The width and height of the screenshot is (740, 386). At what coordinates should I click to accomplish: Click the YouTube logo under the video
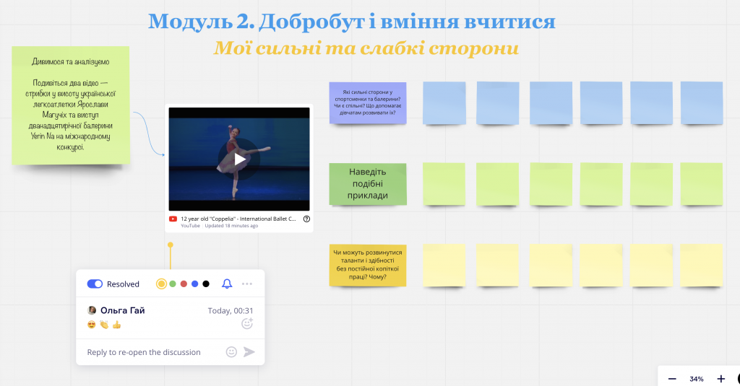(173, 219)
